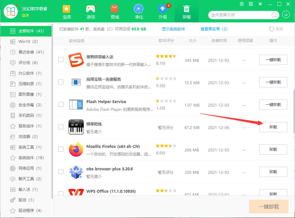This screenshot has height=218, width=295.
Task: Sort by 使用频率 column header
Action: [245, 41]
